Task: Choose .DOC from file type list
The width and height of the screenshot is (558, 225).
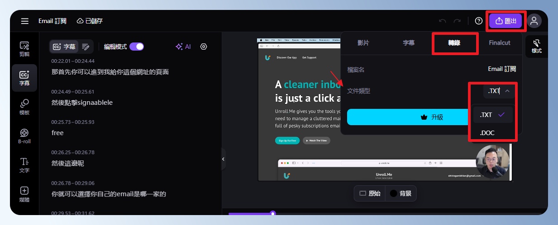Action: coord(487,133)
